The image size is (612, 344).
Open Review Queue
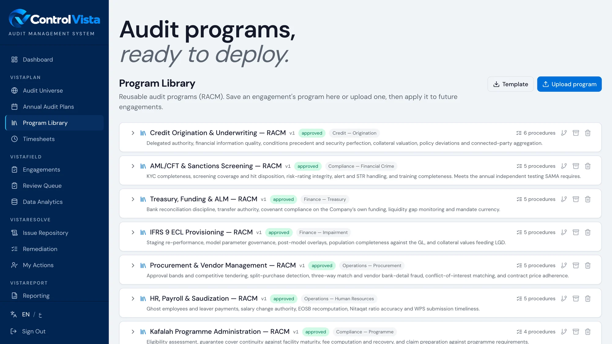[x=54, y=186]
